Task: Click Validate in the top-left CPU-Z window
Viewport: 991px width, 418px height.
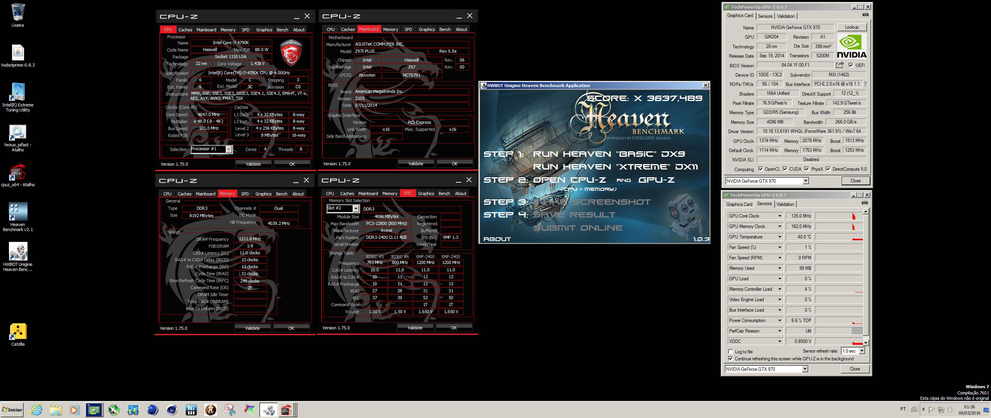Action: coord(253,164)
